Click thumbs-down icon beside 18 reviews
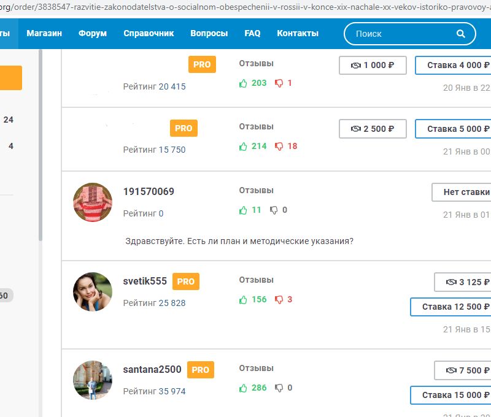This screenshot has width=491, height=417. tap(279, 147)
